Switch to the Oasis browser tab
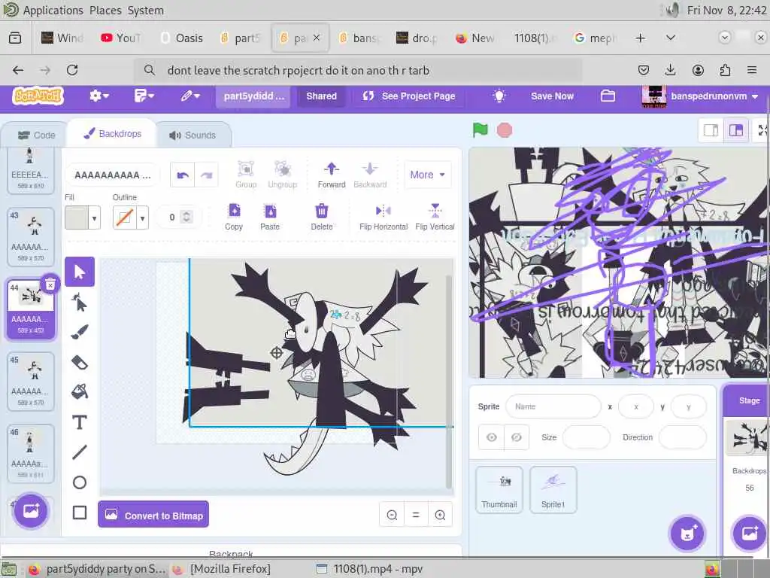The image size is (770, 578). point(182,38)
